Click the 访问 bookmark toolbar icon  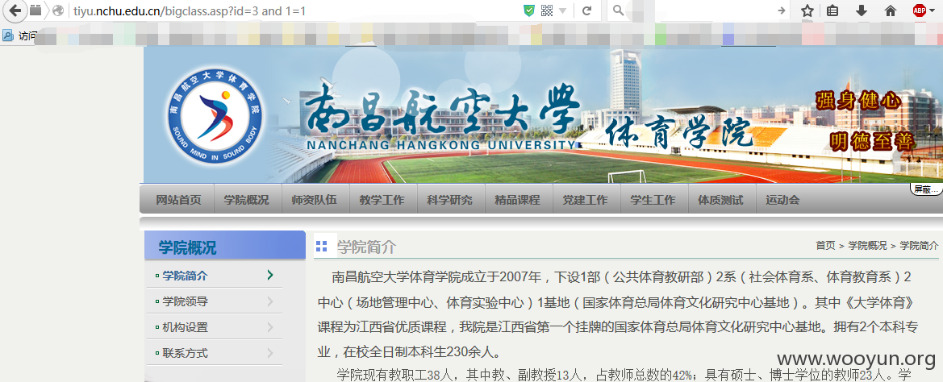[x=8, y=35]
